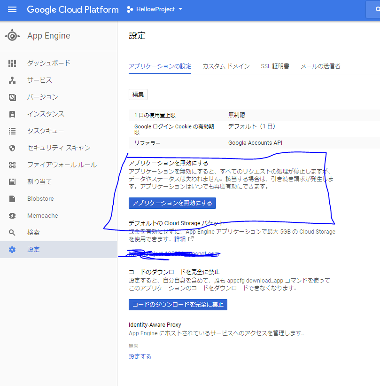The image size is (380, 386).
Task: Click the 設定 gear icon in sidebar
Action: click(x=12, y=250)
